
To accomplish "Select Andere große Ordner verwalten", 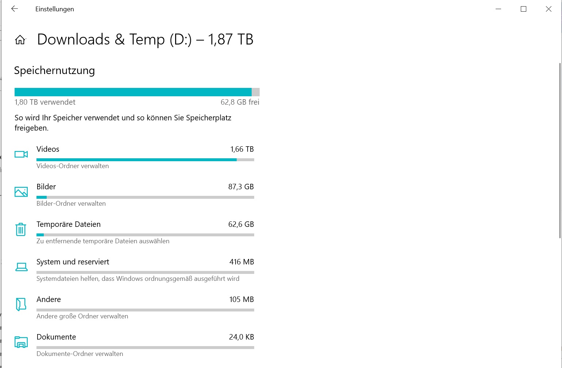I will tap(82, 316).
